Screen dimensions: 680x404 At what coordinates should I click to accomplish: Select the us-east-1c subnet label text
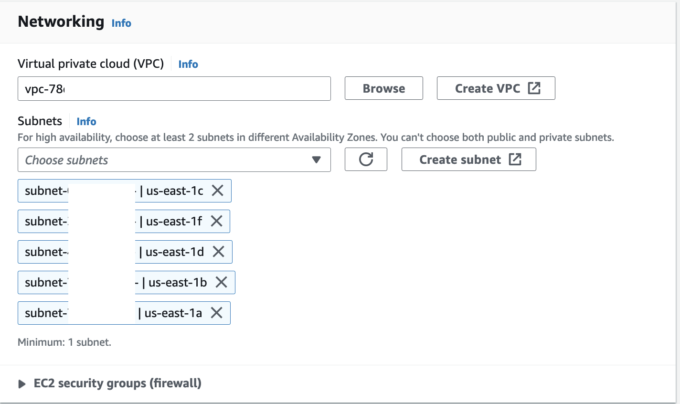175,191
